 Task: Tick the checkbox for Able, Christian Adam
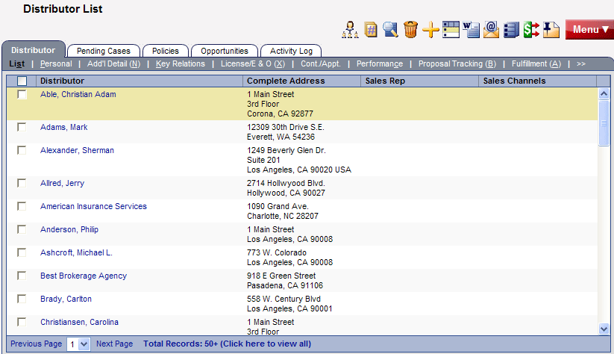coord(22,95)
